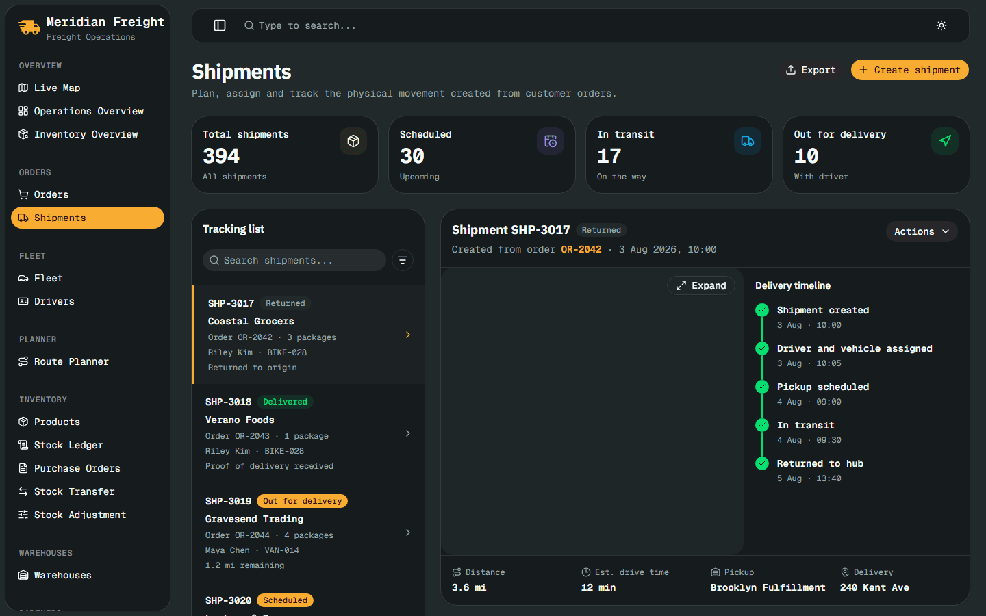Image resolution: width=986 pixels, height=616 pixels.
Task: Click the Delivered badge on SHP-3018
Action: point(285,402)
